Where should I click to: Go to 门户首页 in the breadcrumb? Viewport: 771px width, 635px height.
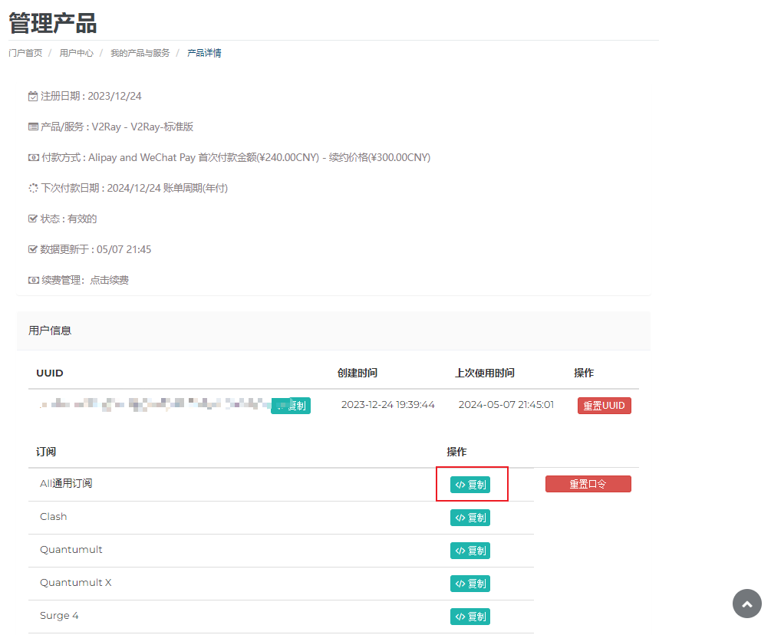25,53
